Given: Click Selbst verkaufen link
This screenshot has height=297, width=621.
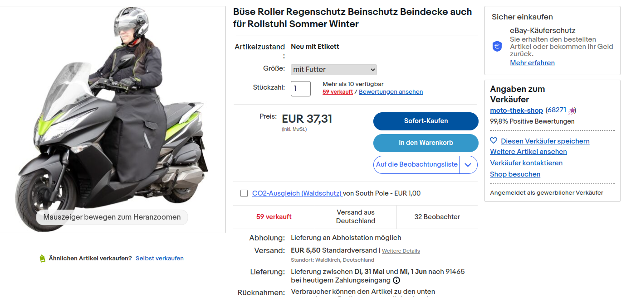Looking at the screenshot, I should click(x=159, y=259).
